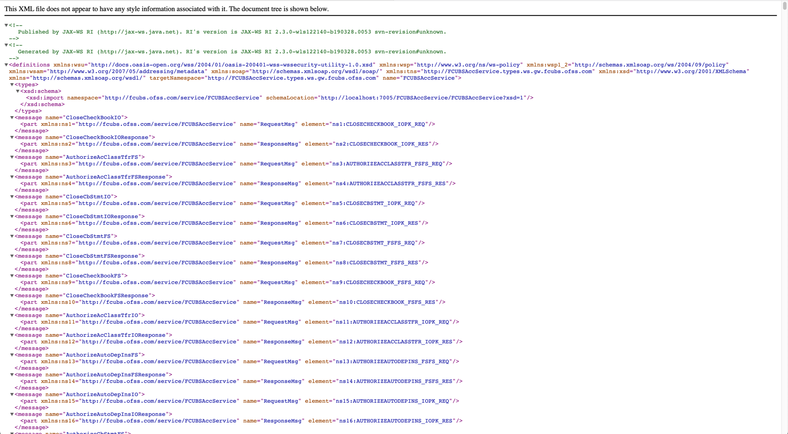Viewport: 788px width, 434px height.
Task: Collapse the CloseCheckBookFS request message triangle
Action: click(12, 276)
